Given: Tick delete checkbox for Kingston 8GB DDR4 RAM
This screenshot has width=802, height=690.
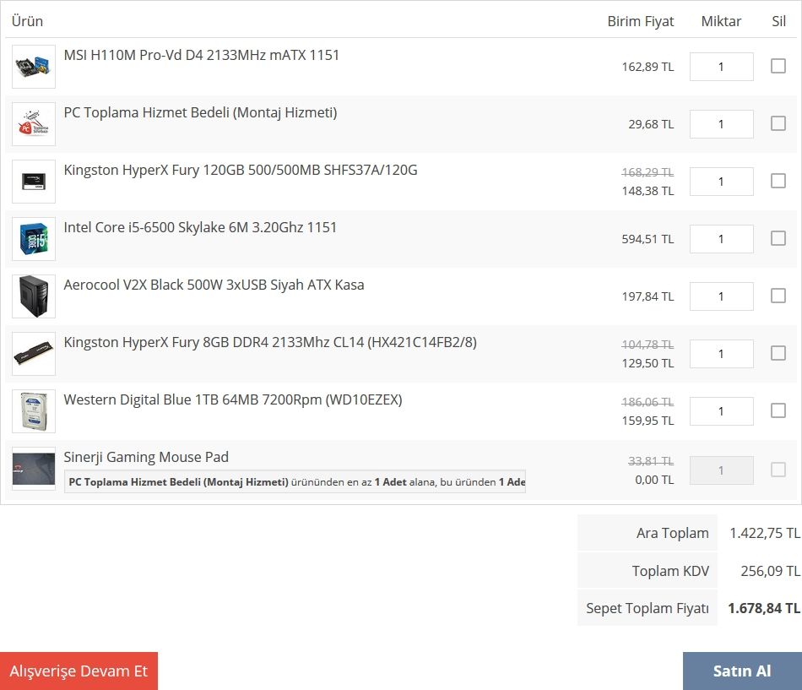Looking at the screenshot, I should 778,353.
